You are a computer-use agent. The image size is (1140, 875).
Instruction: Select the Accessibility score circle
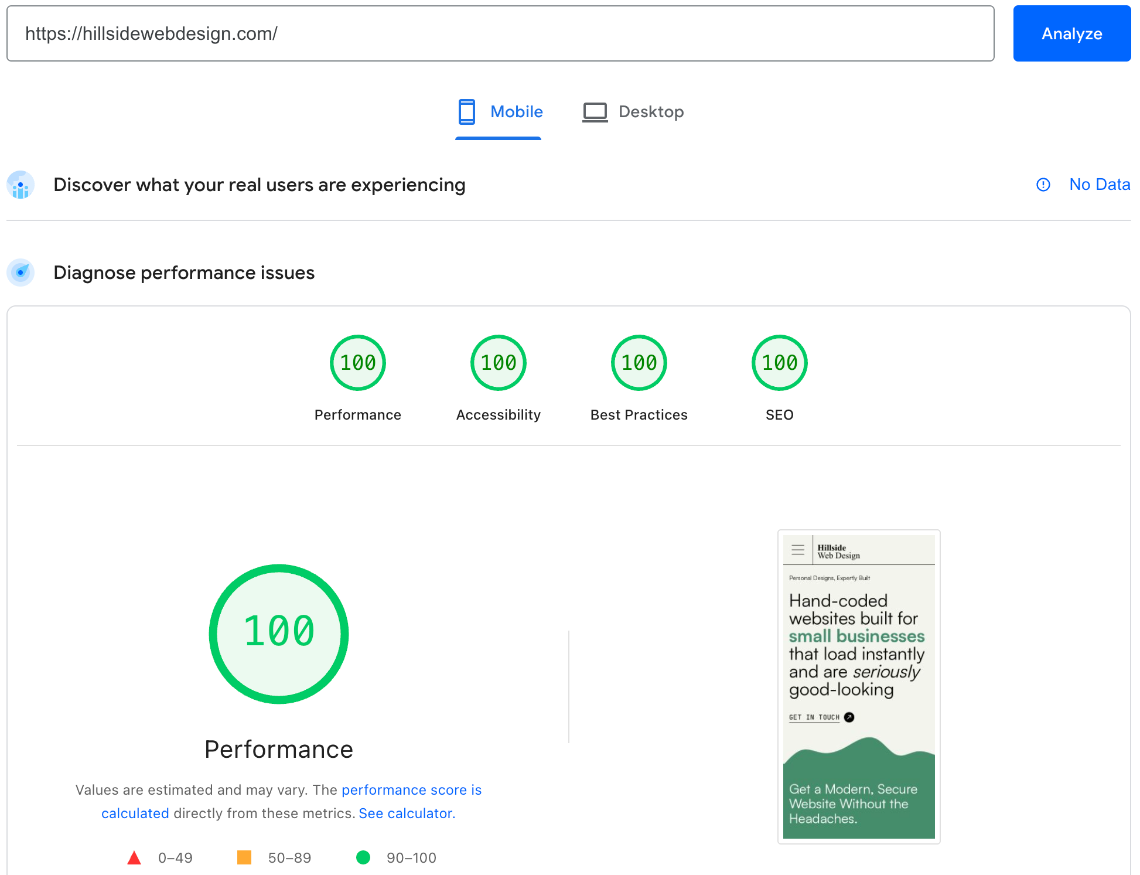498,362
